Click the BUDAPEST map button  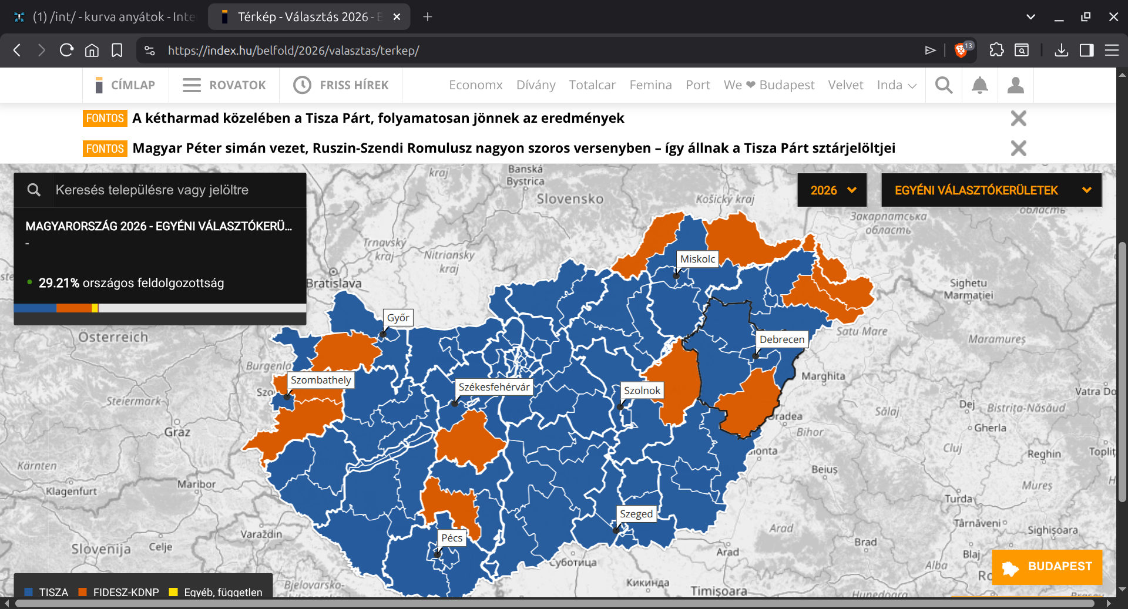1047,567
